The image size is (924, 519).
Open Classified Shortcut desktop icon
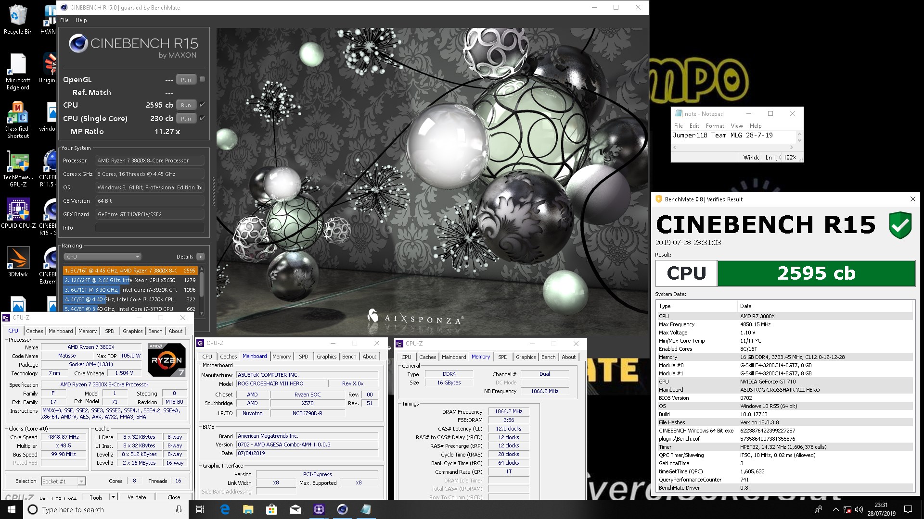[18, 119]
